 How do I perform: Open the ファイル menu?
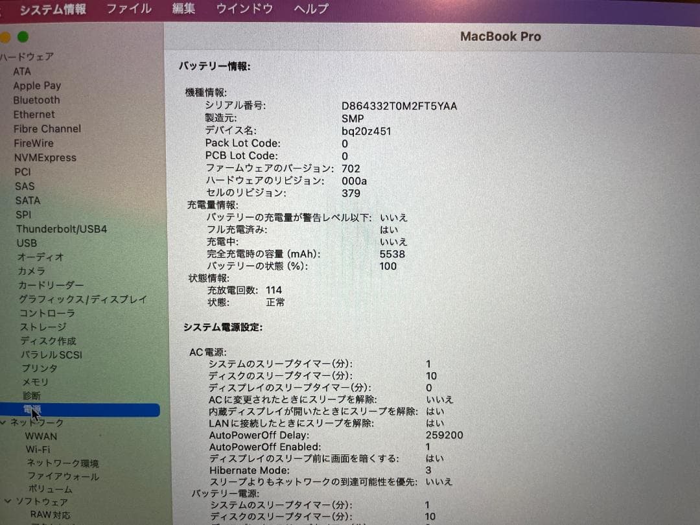[128, 9]
